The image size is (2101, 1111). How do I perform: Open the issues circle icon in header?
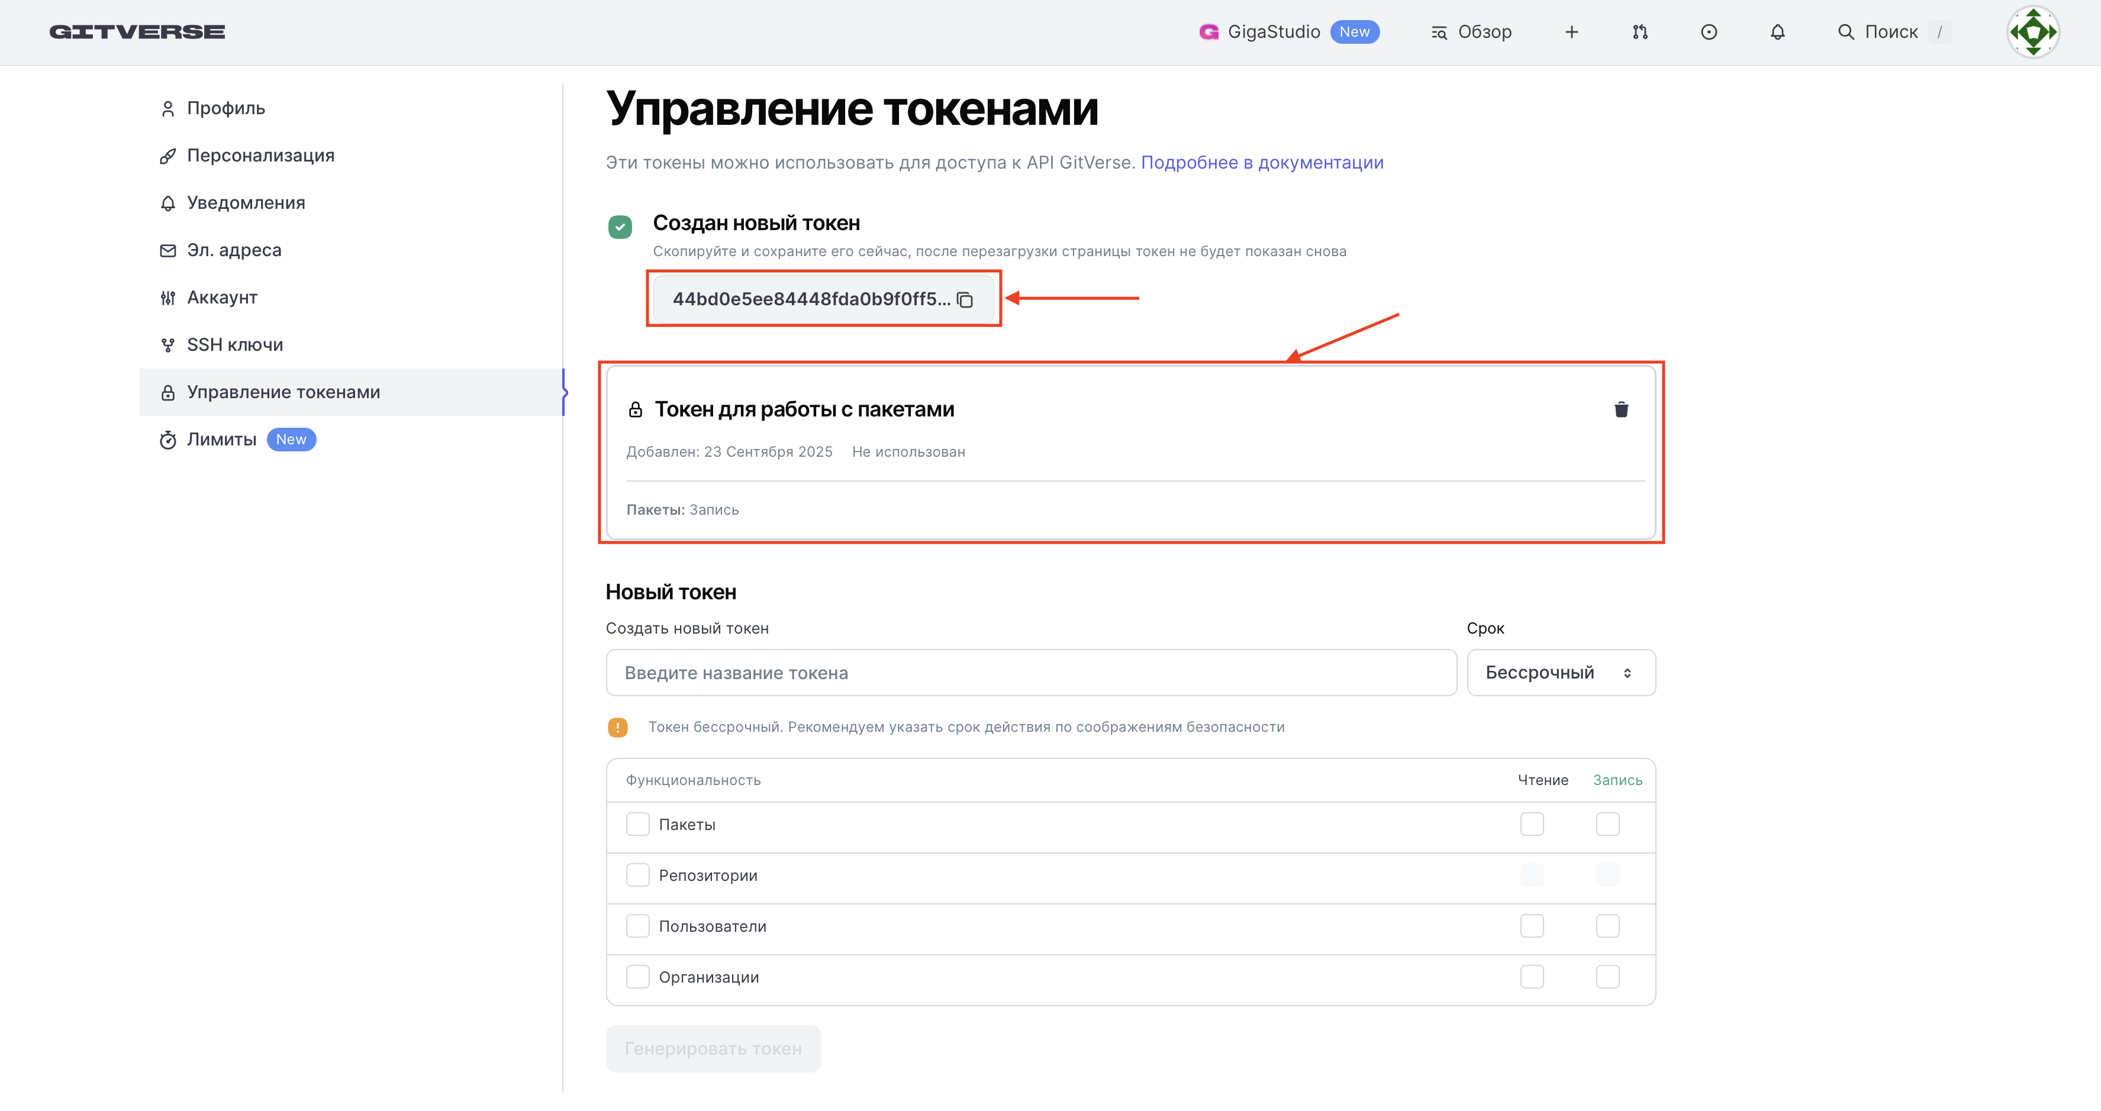click(x=1709, y=32)
